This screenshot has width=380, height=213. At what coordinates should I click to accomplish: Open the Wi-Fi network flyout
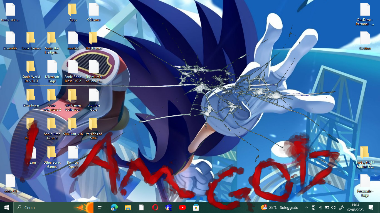click(320, 207)
